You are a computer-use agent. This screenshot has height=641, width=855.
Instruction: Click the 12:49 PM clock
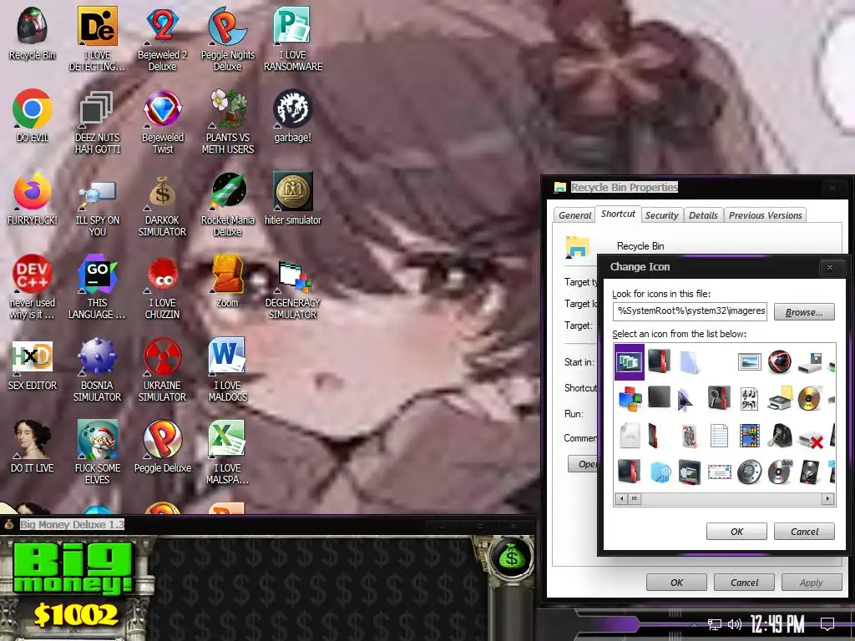click(x=777, y=623)
